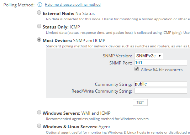Toggle Allow 64 bit counters checkbox
Image resolution: width=190 pixels, height=135 pixels.
[x=137, y=69]
